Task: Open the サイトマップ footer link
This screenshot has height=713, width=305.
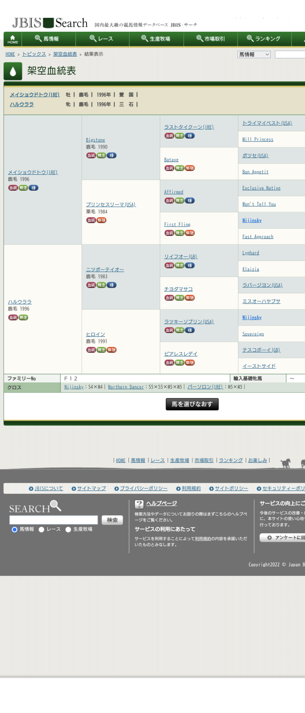Action: point(91,489)
